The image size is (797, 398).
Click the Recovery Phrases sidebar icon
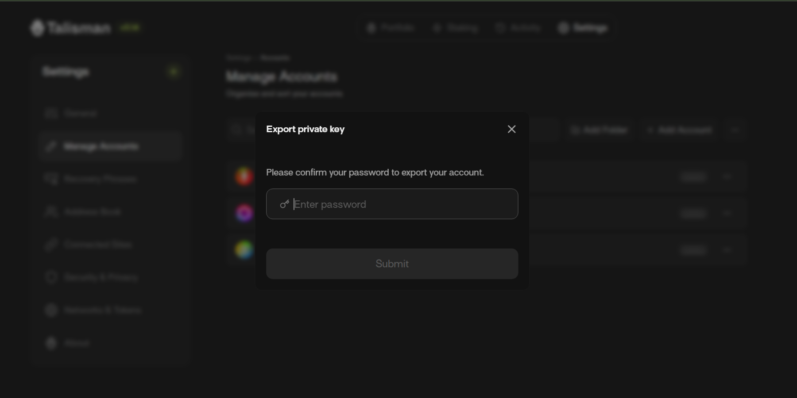pyautogui.click(x=51, y=179)
